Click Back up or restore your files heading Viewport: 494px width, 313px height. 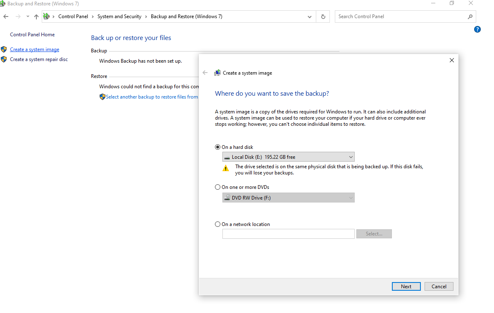131,38
